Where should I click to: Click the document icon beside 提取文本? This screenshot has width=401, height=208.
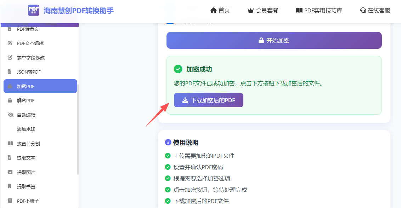pyautogui.click(x=10, y=157)
